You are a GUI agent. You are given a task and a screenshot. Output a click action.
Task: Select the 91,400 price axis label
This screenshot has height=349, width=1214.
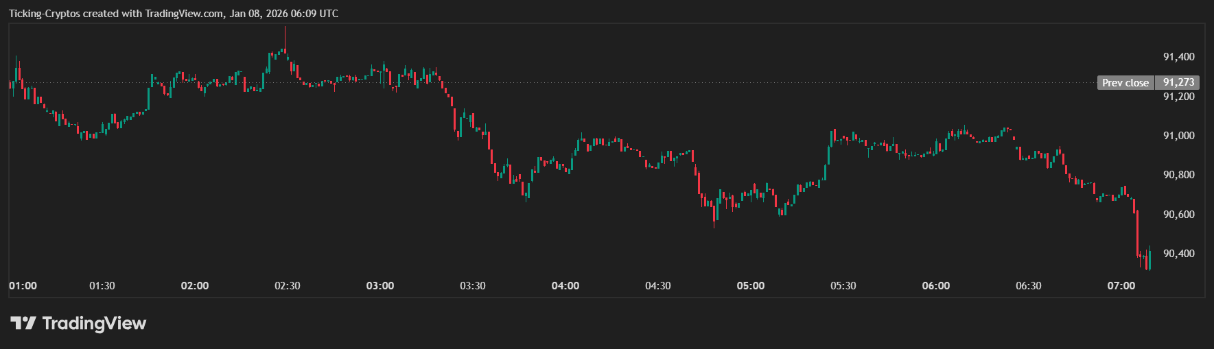tap(1178, 57)
